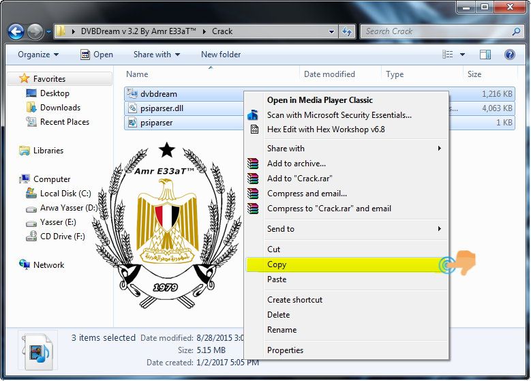The width and height of the screenshot is (531, 381).
Task: Open Computer in navigation pane
Action: [52, 179]
